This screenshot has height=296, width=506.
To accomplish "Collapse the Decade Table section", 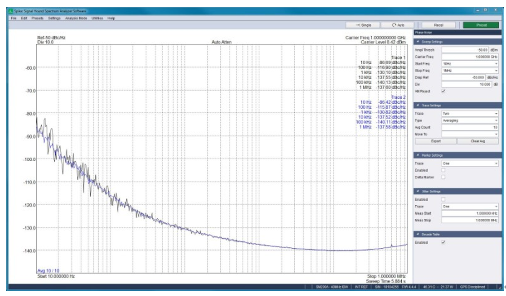I will (418, 234).
